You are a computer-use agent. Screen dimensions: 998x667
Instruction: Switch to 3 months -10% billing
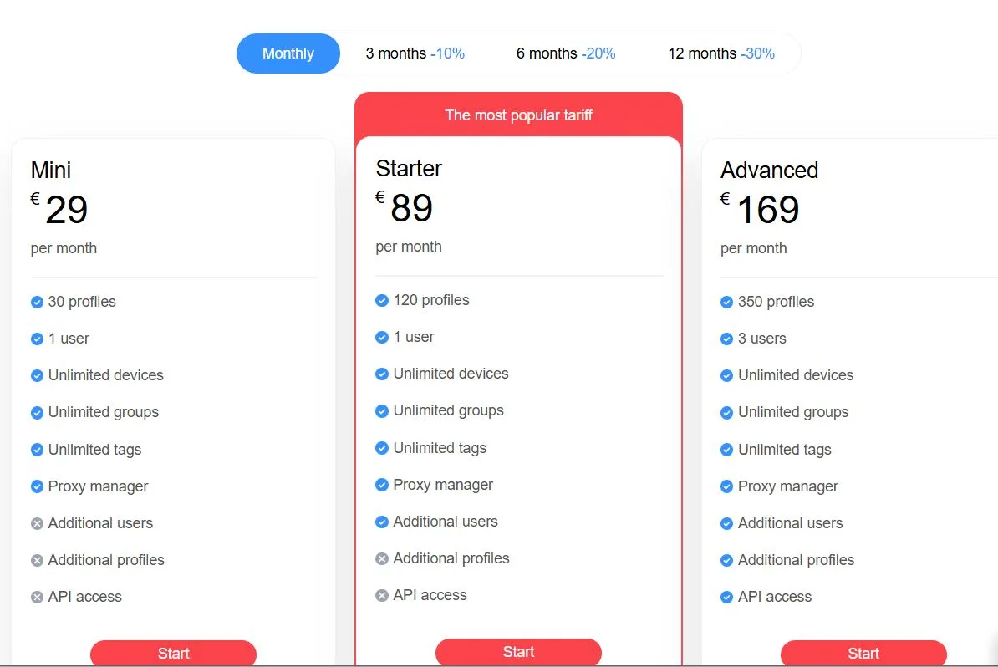point(415,53)
